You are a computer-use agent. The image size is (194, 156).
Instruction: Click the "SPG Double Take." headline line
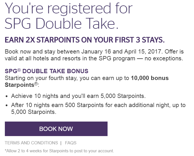click(x=62, y=23)
